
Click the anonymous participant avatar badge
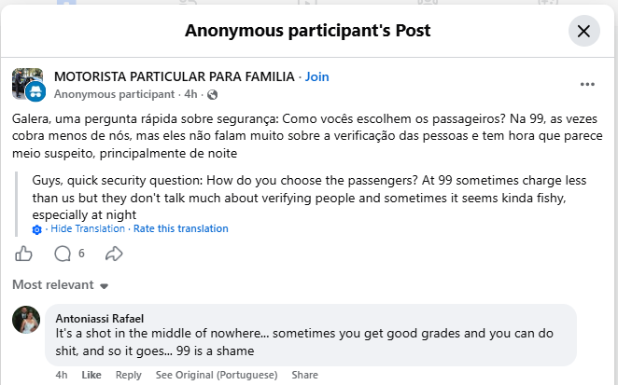point(35,91)
